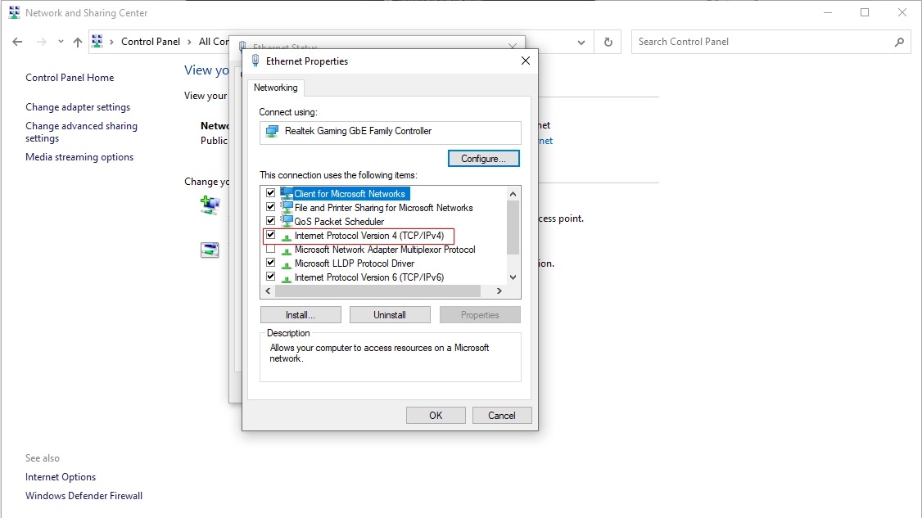Viewport: 922px width, 518px height.
Task: Select the Microsoft LLDP Protocol Driver icon
Action: [x=287, y=264]
